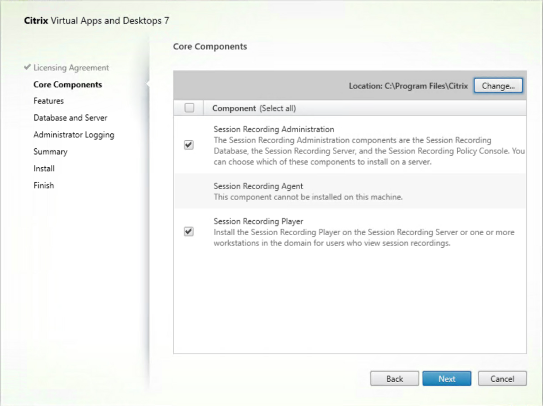The height and width of the screenshot is (406, 543).
Task: Click the Location: C:\Program Files\Citrix text
Action: click(x=408, y=86)
